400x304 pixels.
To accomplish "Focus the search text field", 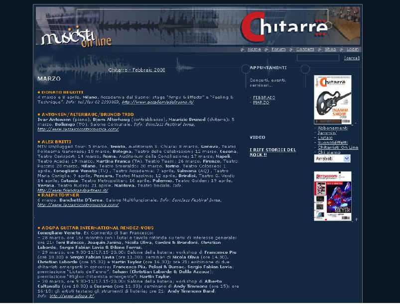I will coord(318,58).
